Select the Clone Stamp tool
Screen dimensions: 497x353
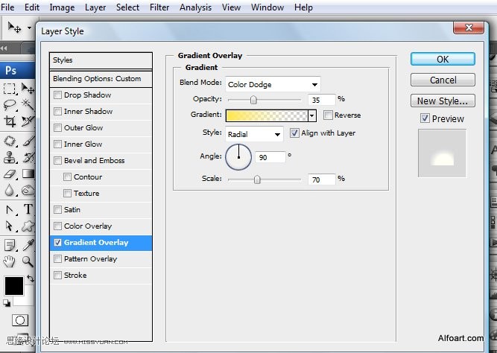click(x=10, y=157)
